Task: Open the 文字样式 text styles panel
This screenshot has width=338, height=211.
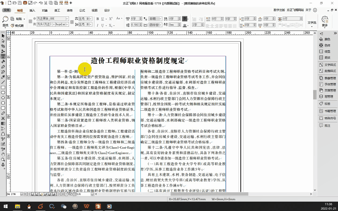Action: point(327,65)
